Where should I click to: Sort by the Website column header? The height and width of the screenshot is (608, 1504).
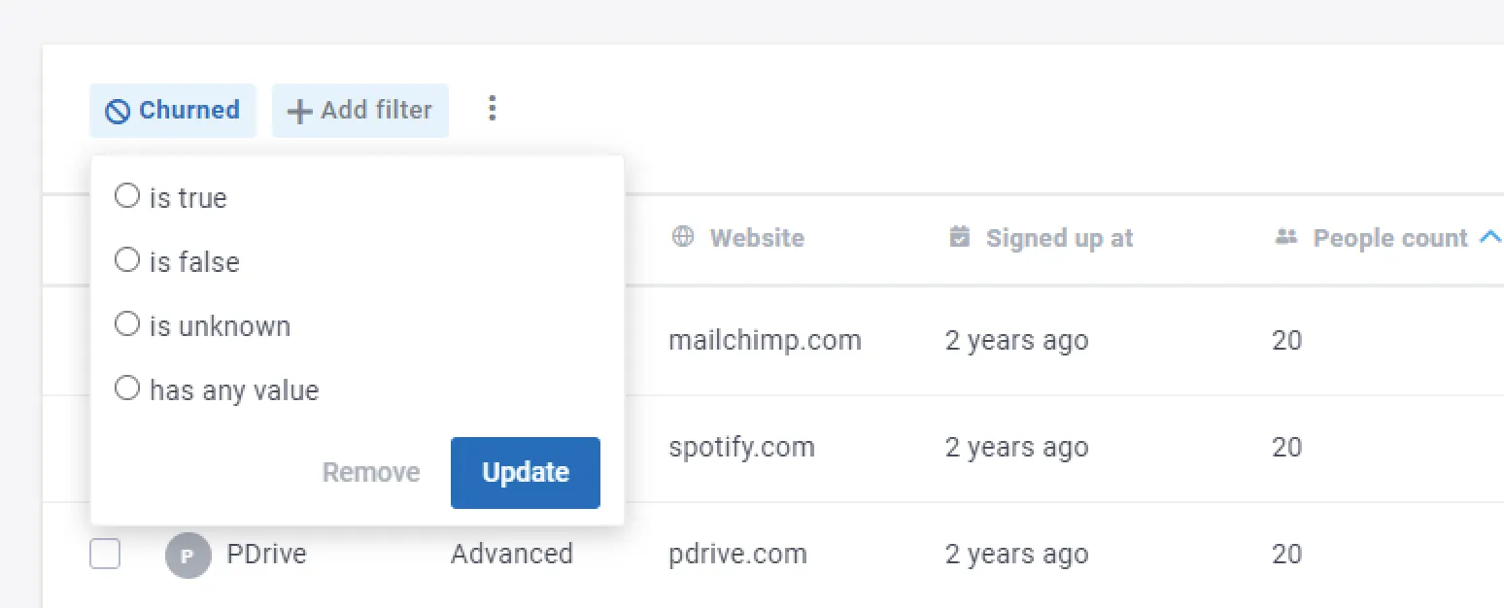point(757,238)
